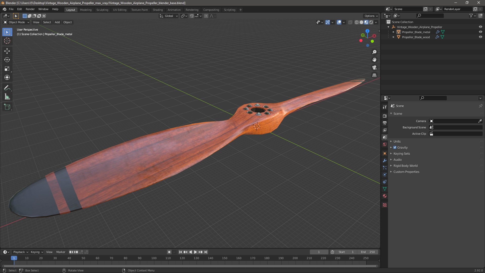Image resolution: width=485 pixels, height=273 pixels.
Task: Expand the Units panel
Action: [397, 141]
